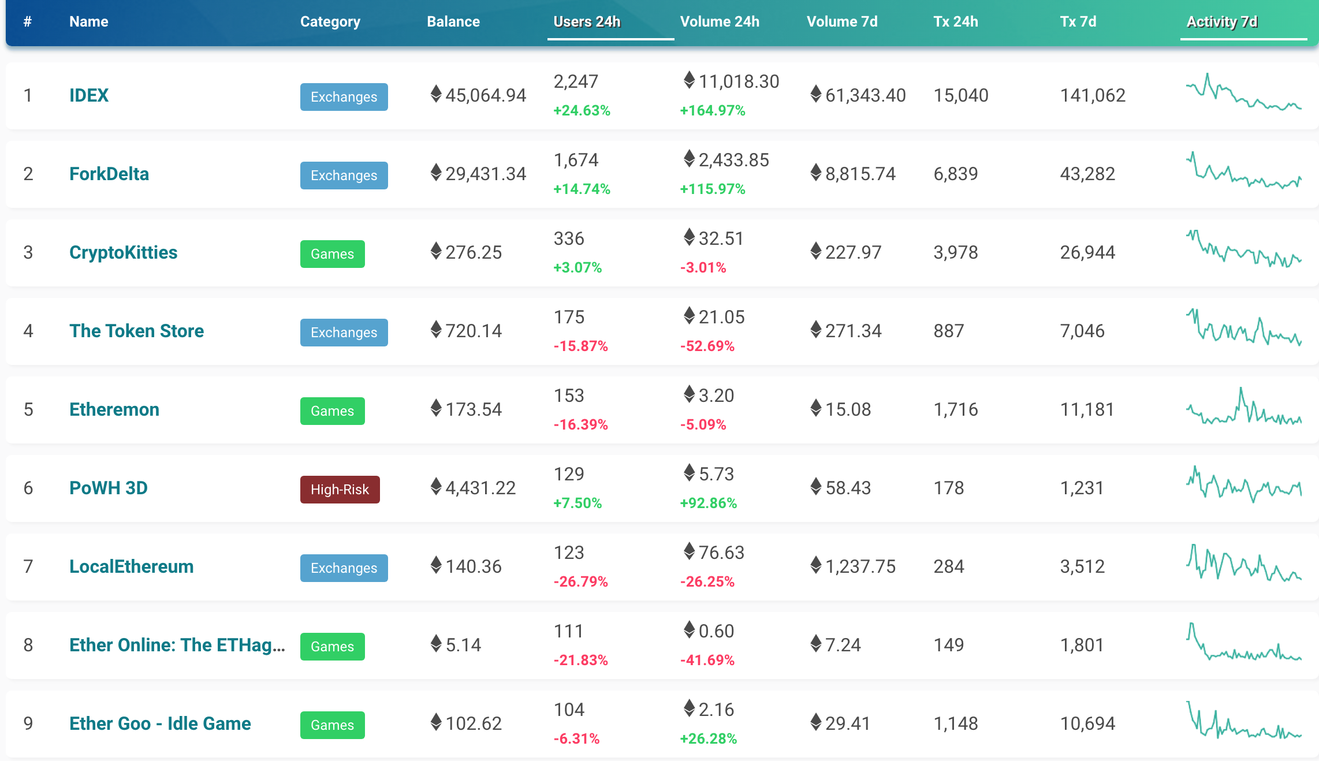Click Ethereum icon beside 61,343.40 volume
This screenshot has width=1319, height=761.
point(815,94)
